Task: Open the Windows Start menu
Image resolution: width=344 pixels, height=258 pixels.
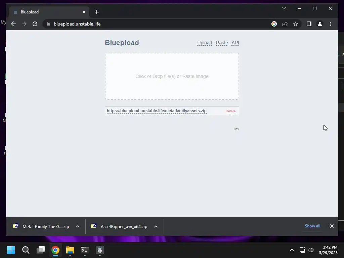Action: 11,250
